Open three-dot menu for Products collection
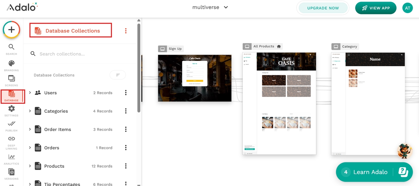Viewport: 419px width, 186px height. point(126,166)
